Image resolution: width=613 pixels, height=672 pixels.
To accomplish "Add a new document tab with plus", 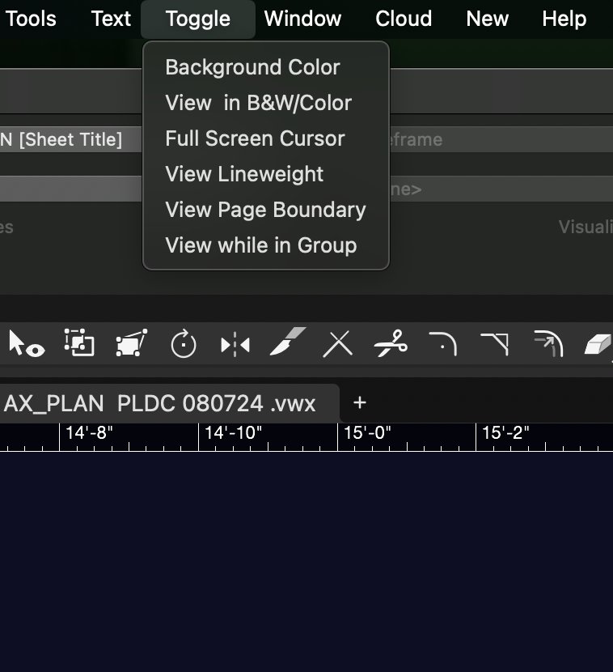I will 360,402.
